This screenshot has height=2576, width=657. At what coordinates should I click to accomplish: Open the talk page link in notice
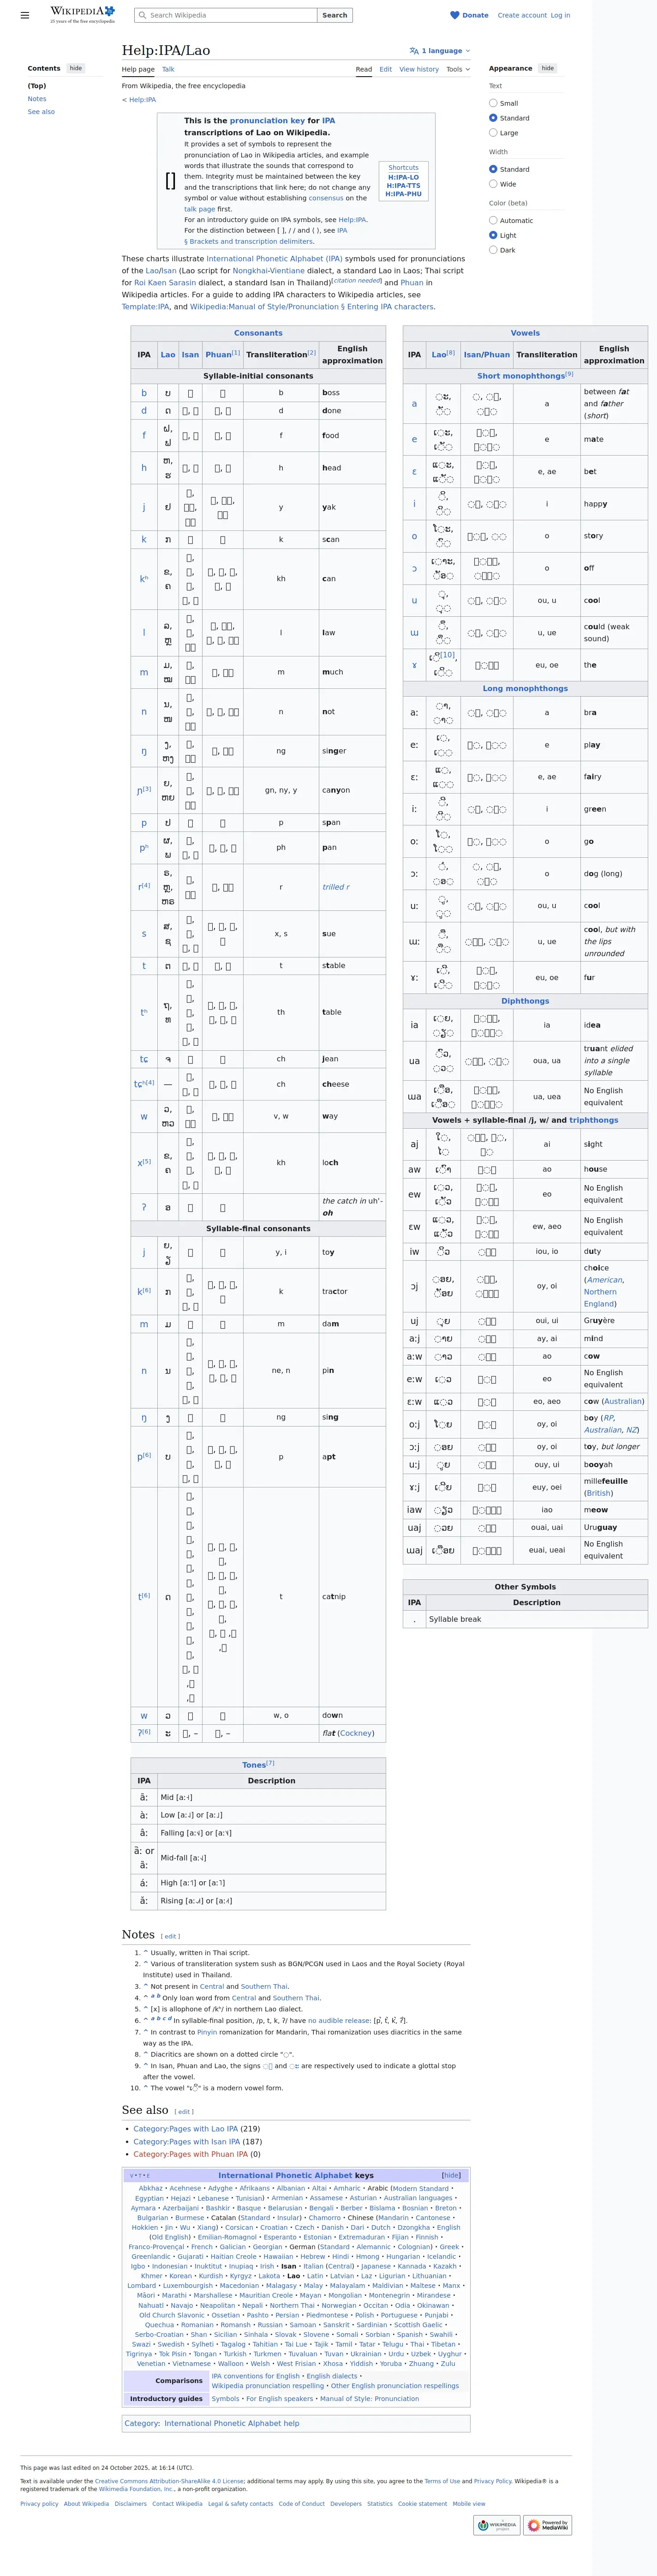coord(199,209)
